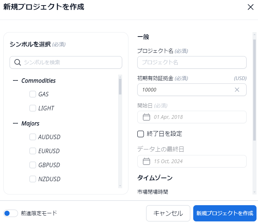Close the 新規プロジェクトを作成 dialog
The height and width of the screenshot is (224, 258).
tap(250, 7)
